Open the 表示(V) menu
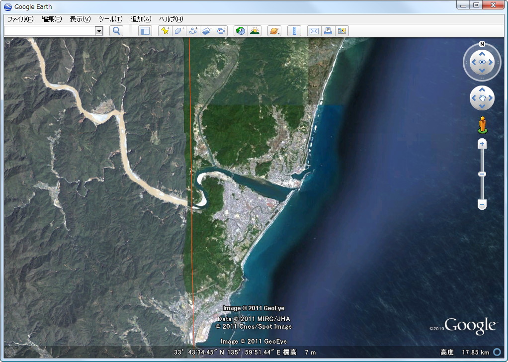The height and width of the screenshot is (362, 508). (x=80, y=19)
